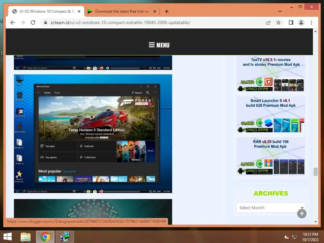
Task: Expand the tab search chevron
Action: coord(280,11)
